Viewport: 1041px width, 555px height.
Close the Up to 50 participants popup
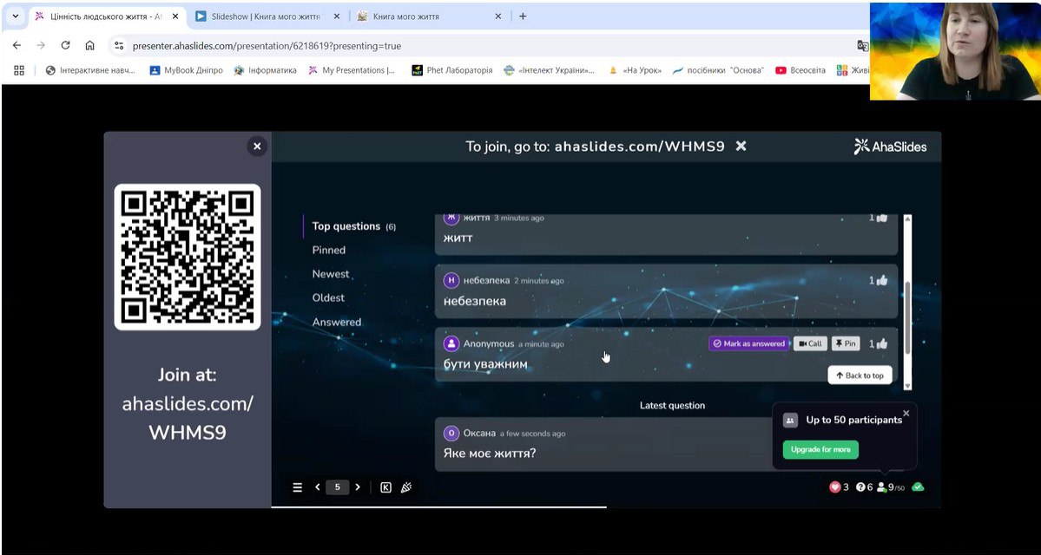(x=906, y=413)
